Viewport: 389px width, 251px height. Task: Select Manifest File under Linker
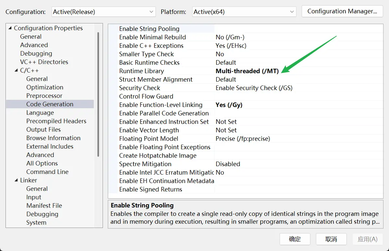point(44,205)
